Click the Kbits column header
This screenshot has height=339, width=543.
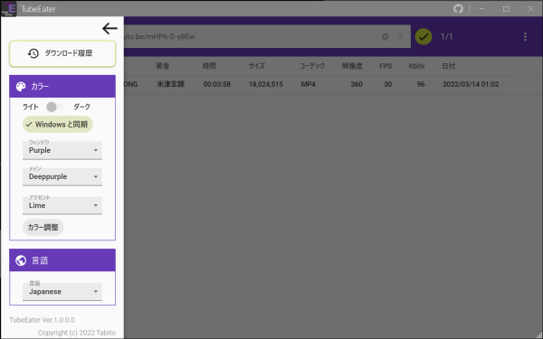click(x=416, y=66)
